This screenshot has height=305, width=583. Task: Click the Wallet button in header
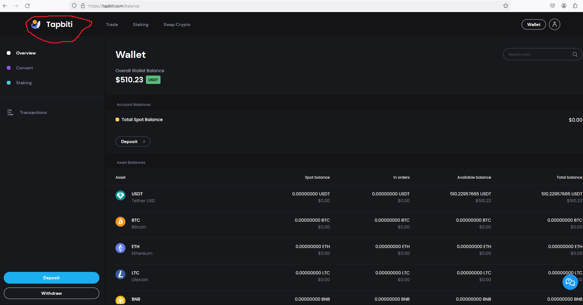pos(534,24)
